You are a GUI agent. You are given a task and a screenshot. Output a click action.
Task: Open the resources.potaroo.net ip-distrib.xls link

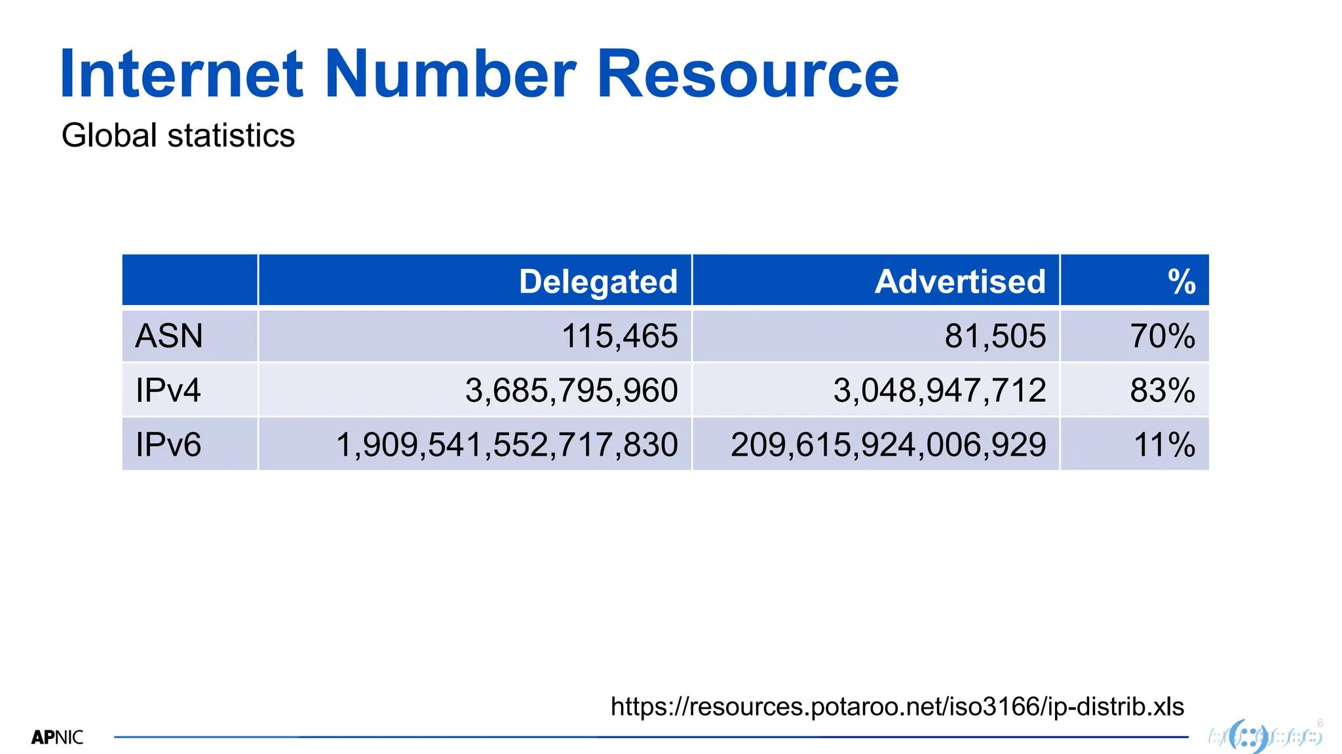coord(897,707)
